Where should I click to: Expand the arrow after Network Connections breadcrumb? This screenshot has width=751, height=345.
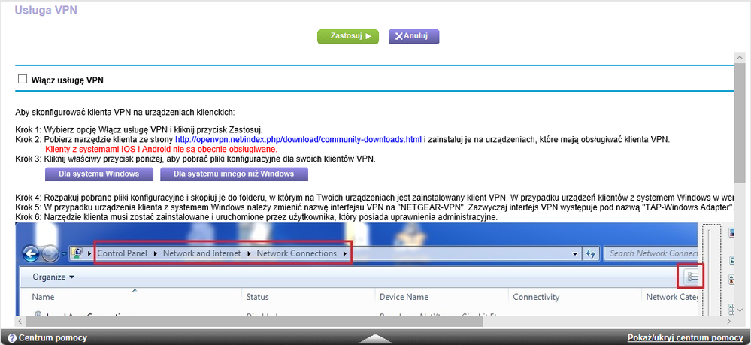pyautogui.click(x=346, y=253)
